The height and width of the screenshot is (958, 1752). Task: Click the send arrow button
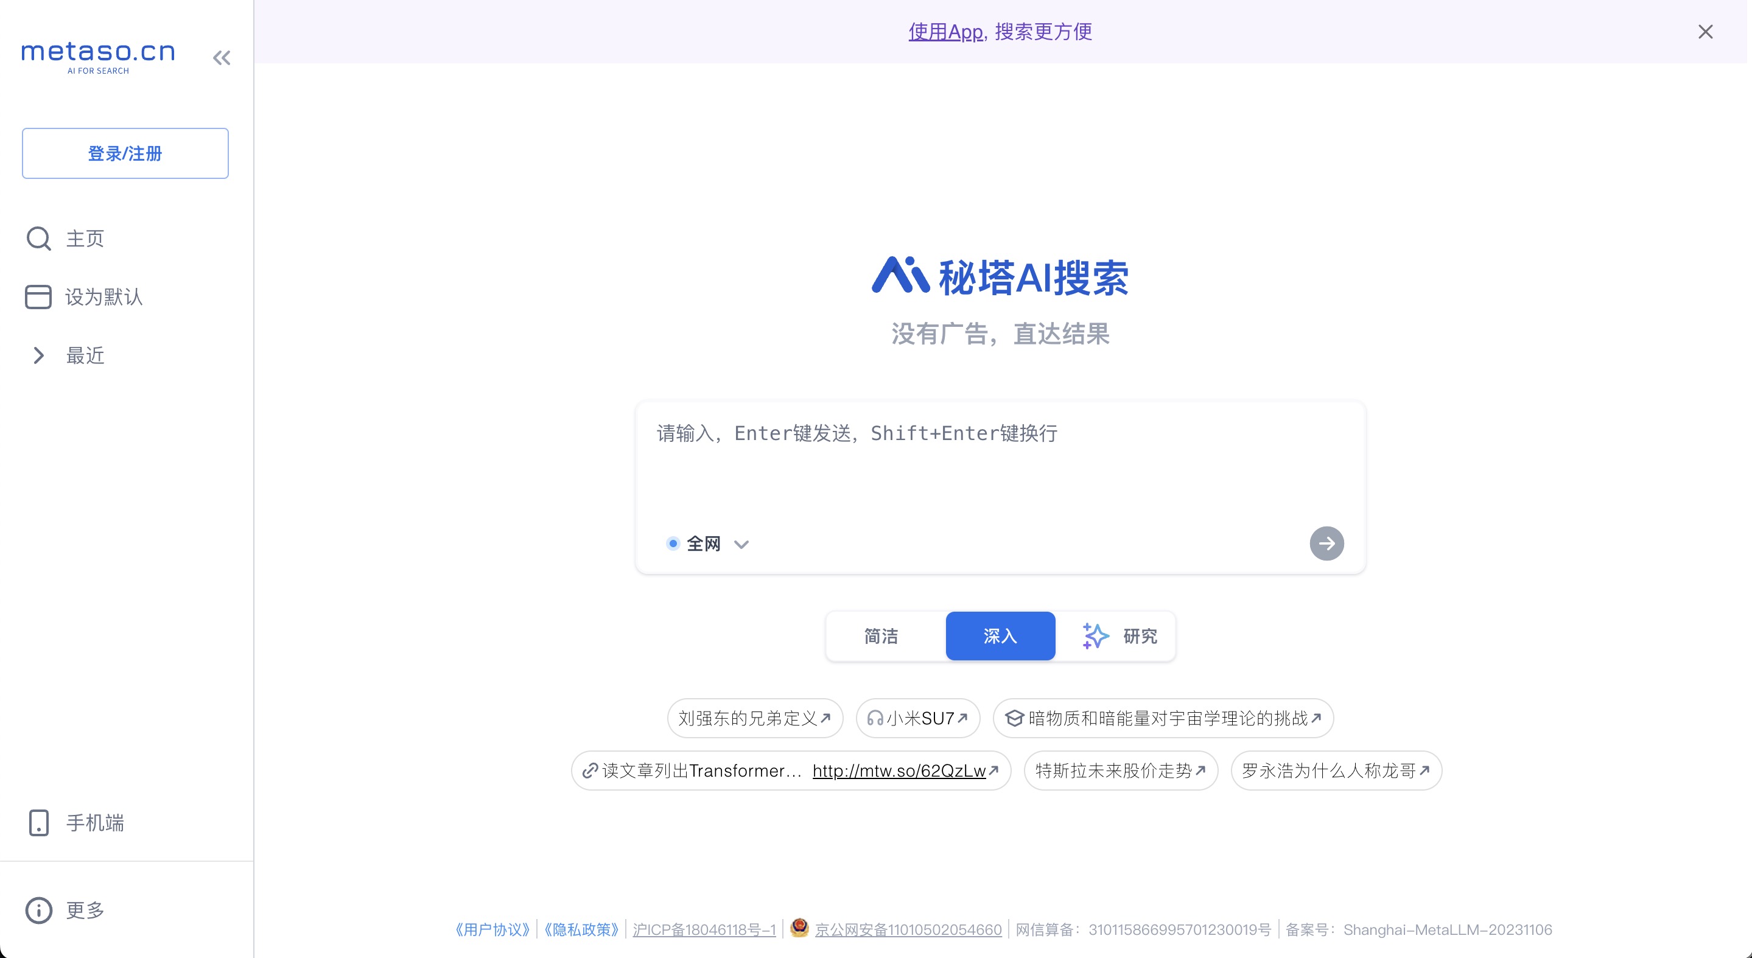[x=1326, y=544]
